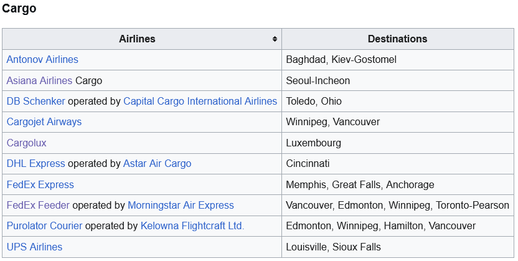518x261 pixels.
Task: Sort the table by Airlines column header
Action: tap(137, 39)
